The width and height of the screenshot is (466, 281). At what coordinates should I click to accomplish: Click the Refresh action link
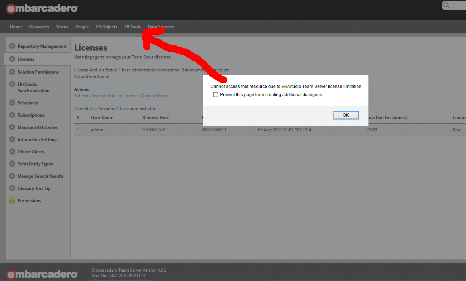point(81,96)
